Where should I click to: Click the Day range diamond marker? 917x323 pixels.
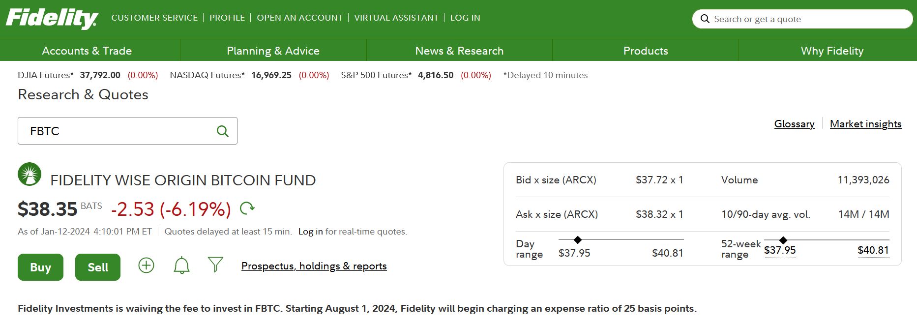pyautogui.click(x=578, y=240)
